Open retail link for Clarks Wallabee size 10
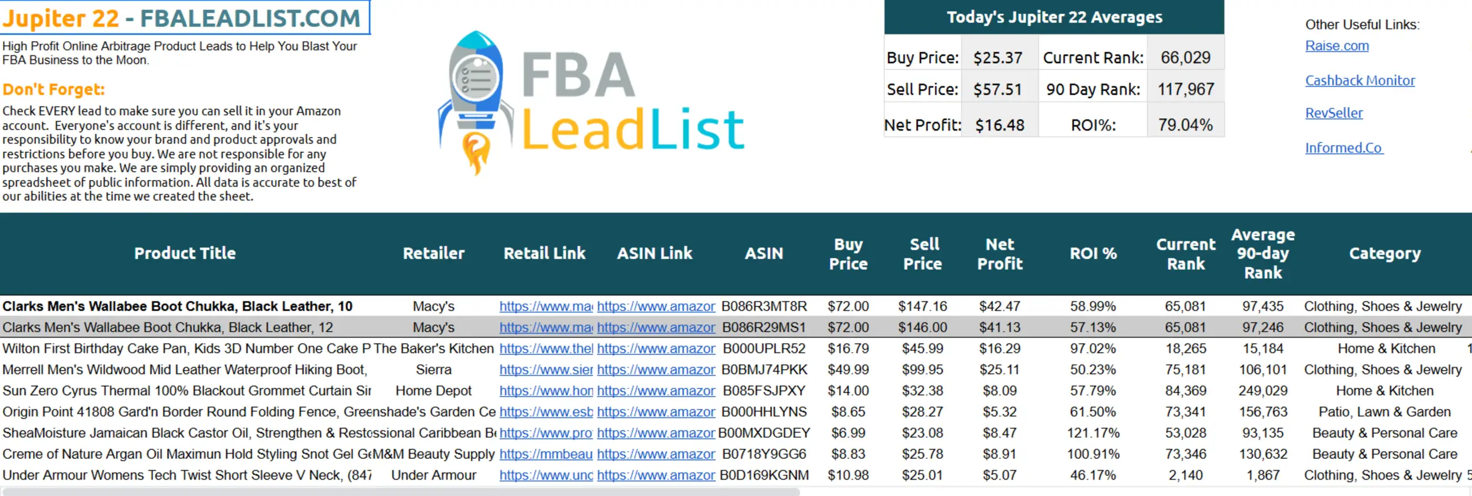Screen dimensions: 1472x496 click(545, 307)
